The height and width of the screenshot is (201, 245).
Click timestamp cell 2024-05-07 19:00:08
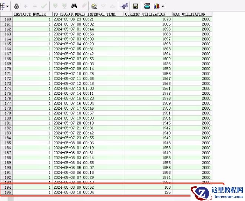(x=88, y=118)
